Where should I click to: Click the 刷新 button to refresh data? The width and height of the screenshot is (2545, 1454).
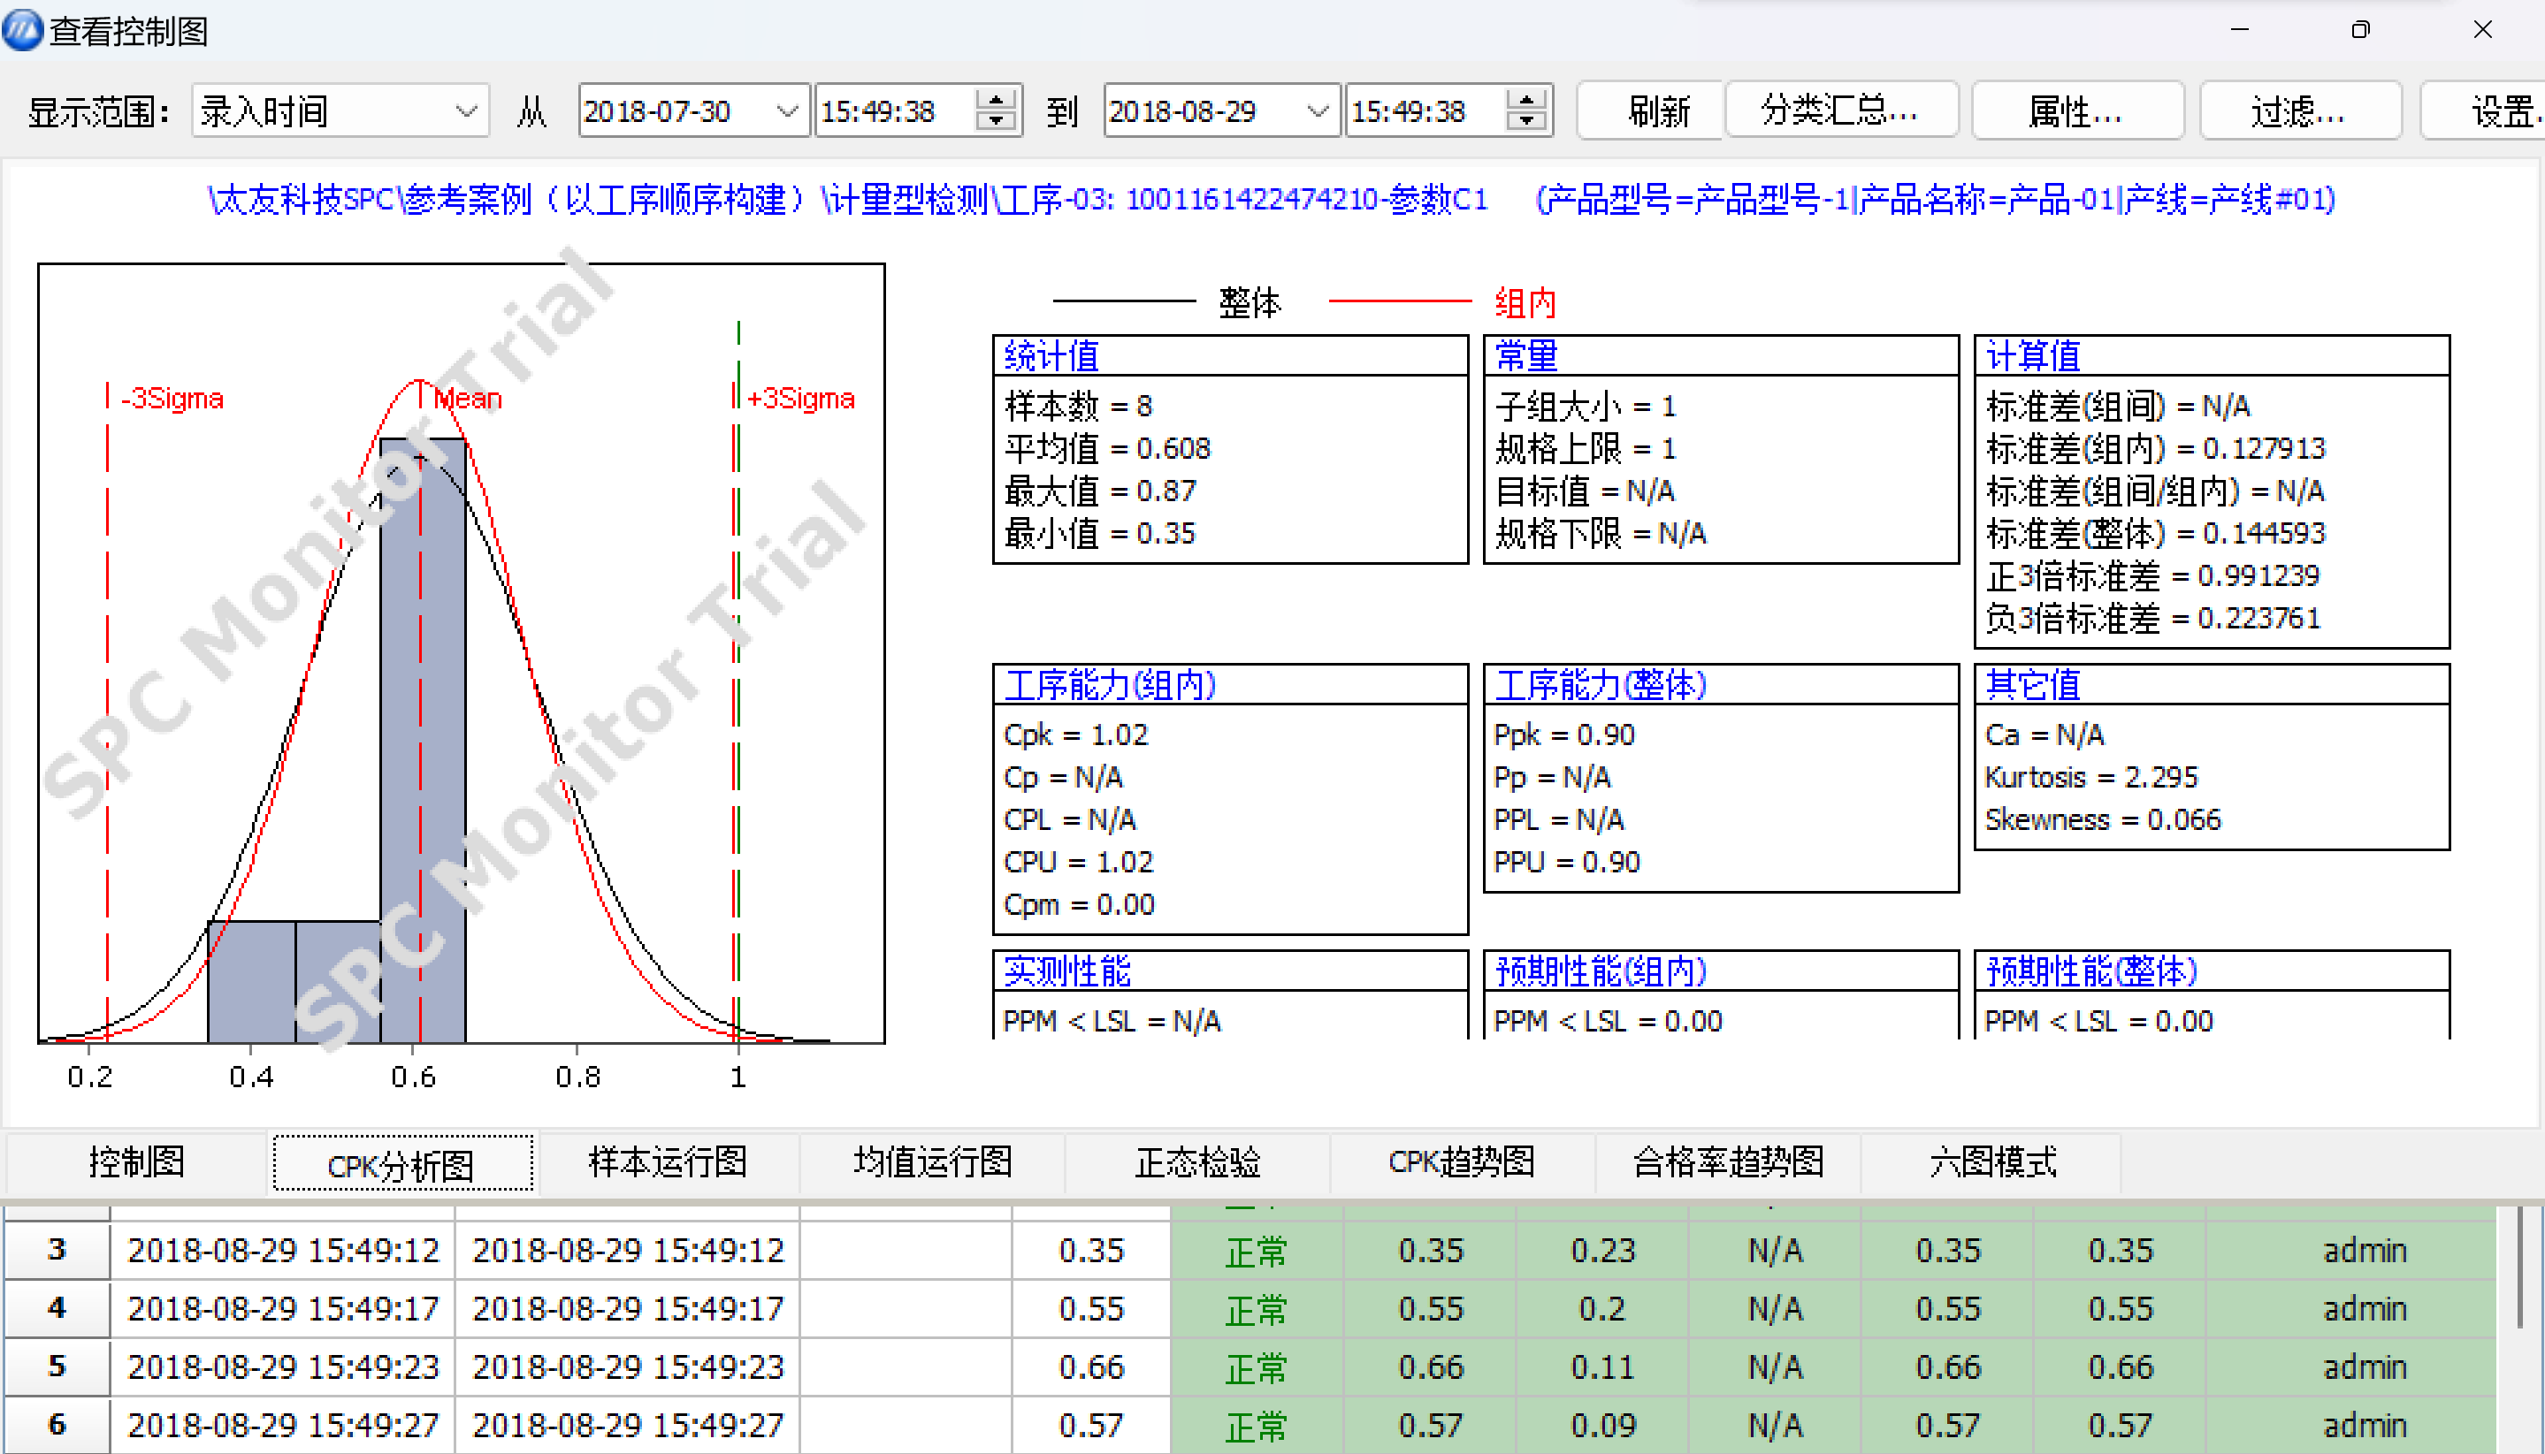coord(1649,110)
